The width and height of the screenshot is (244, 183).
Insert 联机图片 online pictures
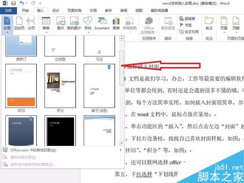pos(74,23)
